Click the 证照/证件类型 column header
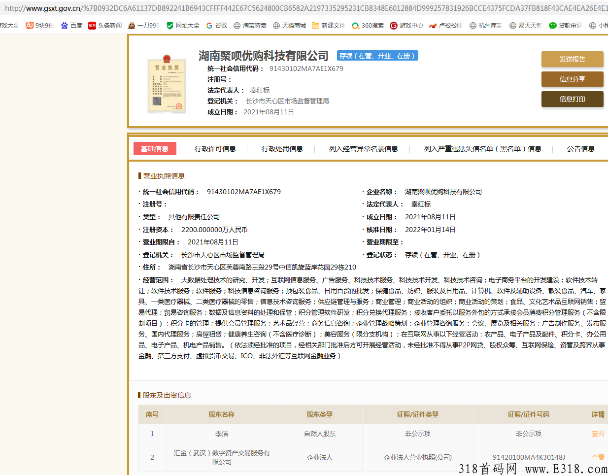The width and height of the screenshot is (608, 475). pyautogui.click(x=418, y=414)
